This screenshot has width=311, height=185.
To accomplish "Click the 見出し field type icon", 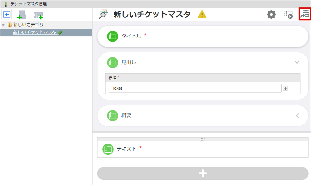I will tap(113, 63).
